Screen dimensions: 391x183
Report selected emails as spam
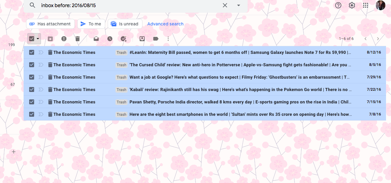64,39
